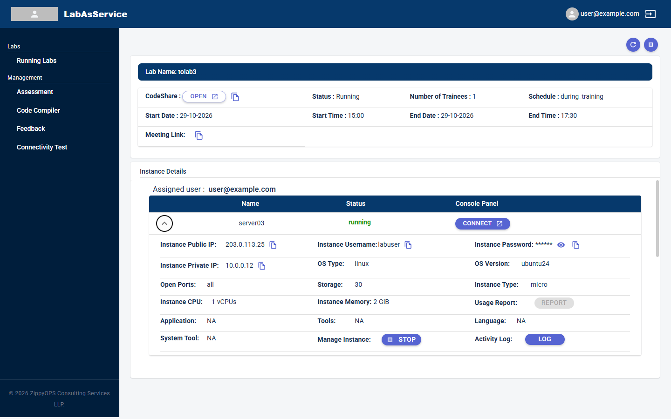Copy the CodeShare link
Screen dimensions: 671x419
(235, 97)
